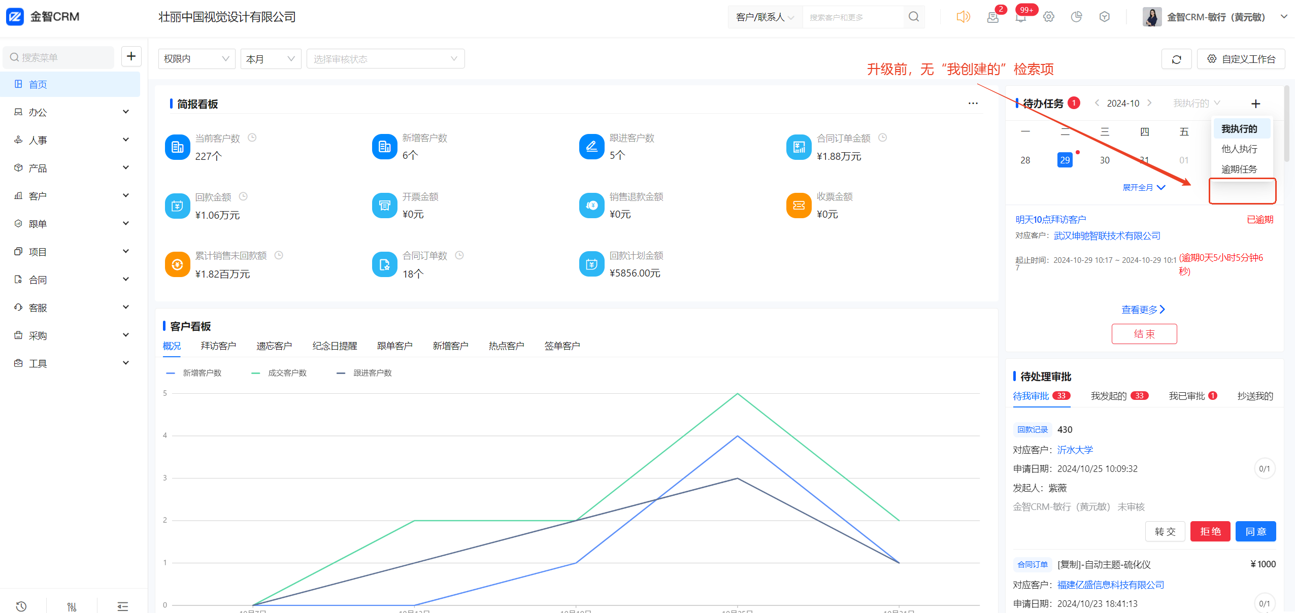Click the 搜索菜单 input field
The width and height of the screenshot is (1295, 613).
coord(58,57)
